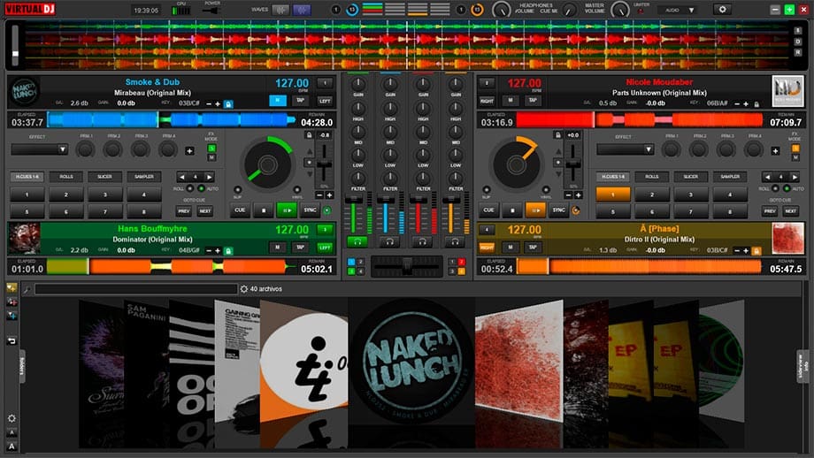Click the left-pointing loop arrow on the left deck

point(181,177)
